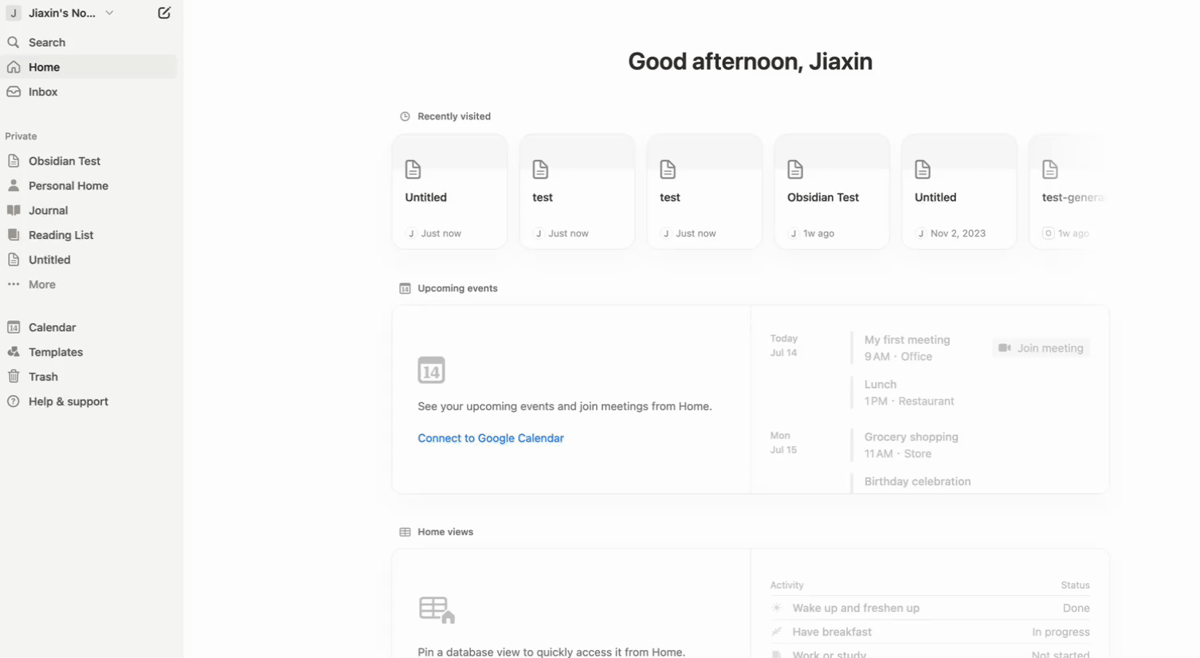Click the Calendar icon in the sidebar

[x=14, y=327]
